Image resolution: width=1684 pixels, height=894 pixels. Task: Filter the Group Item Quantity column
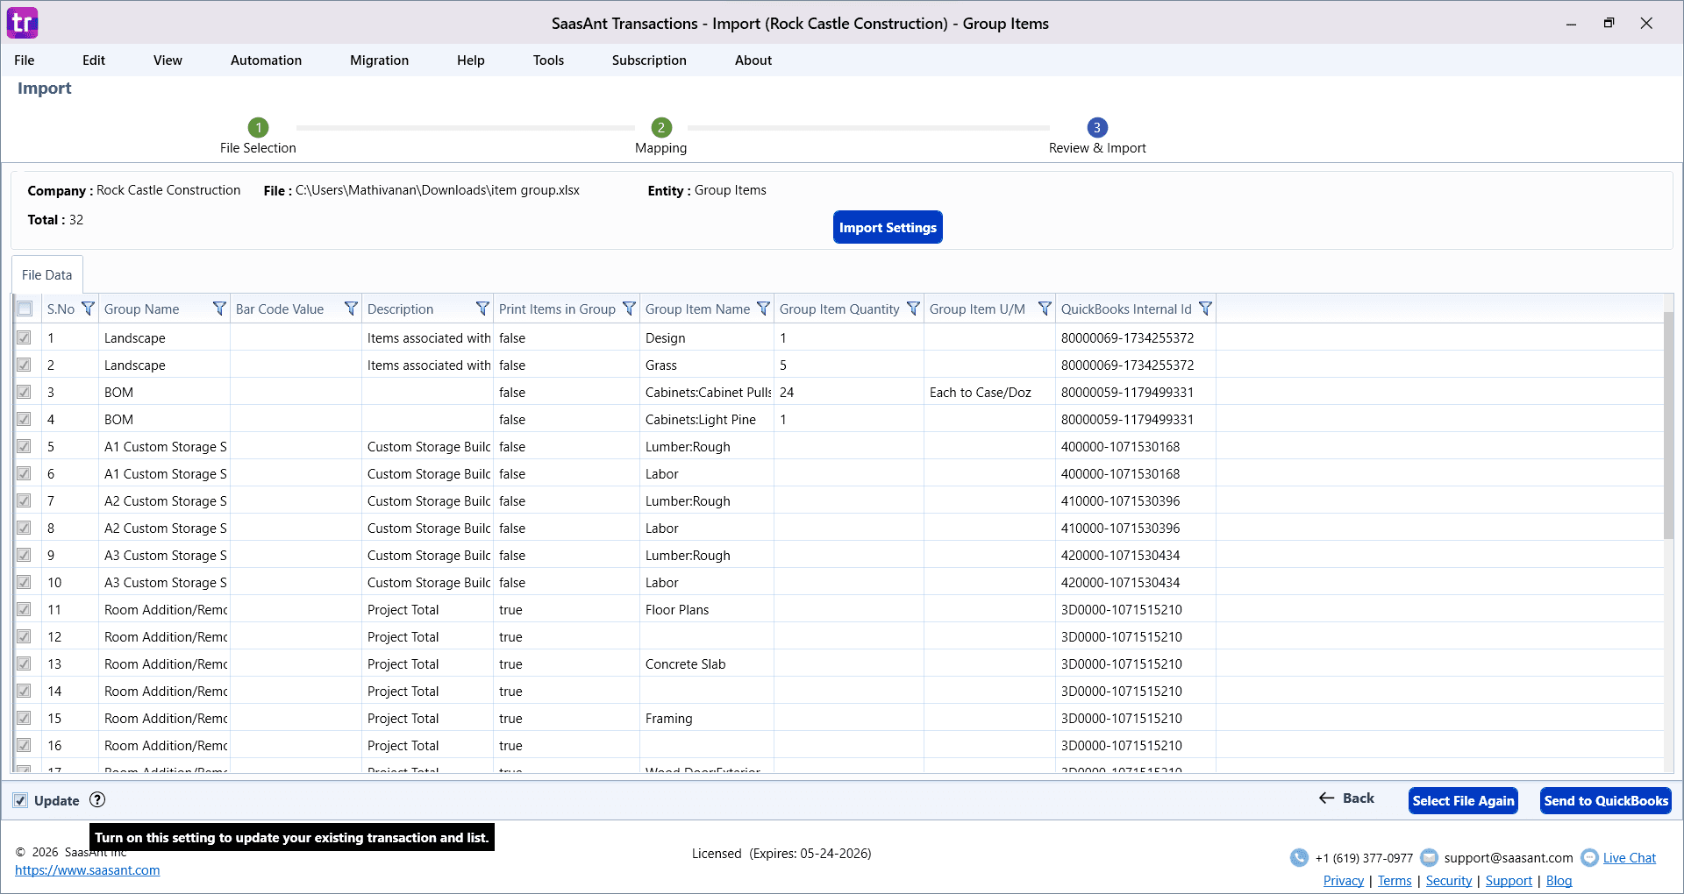pyautogui.click(x=913, y=309)
